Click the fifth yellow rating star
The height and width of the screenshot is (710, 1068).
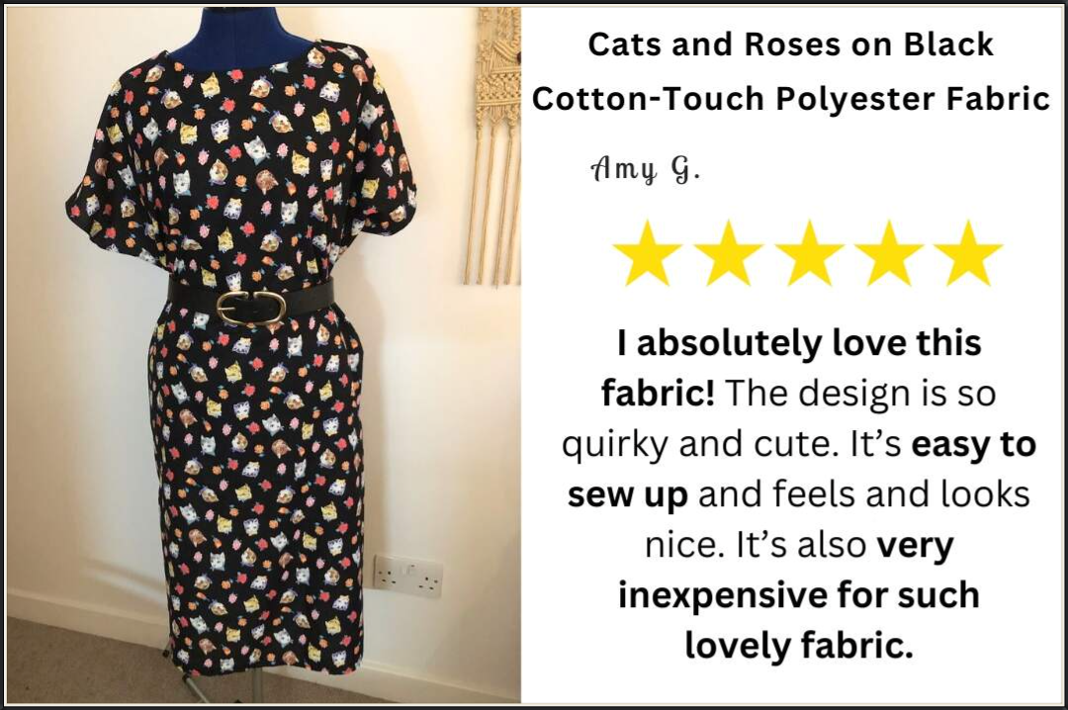[x=968, y=254]
